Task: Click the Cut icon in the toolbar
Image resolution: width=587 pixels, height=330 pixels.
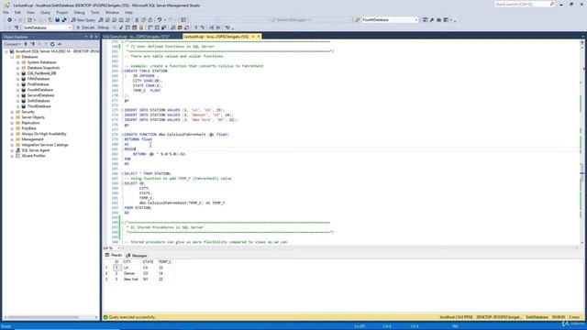Action: [137, 20]
